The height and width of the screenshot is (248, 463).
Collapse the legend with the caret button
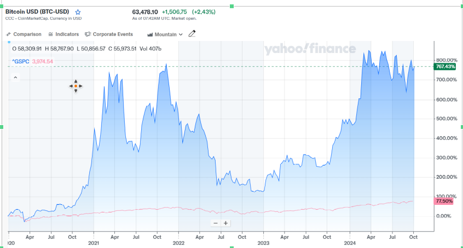pos(16,78)
